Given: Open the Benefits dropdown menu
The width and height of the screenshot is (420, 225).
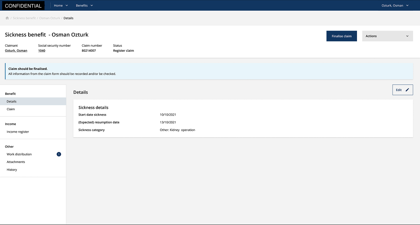Looking at the screenshot, I should pos(84,6).
